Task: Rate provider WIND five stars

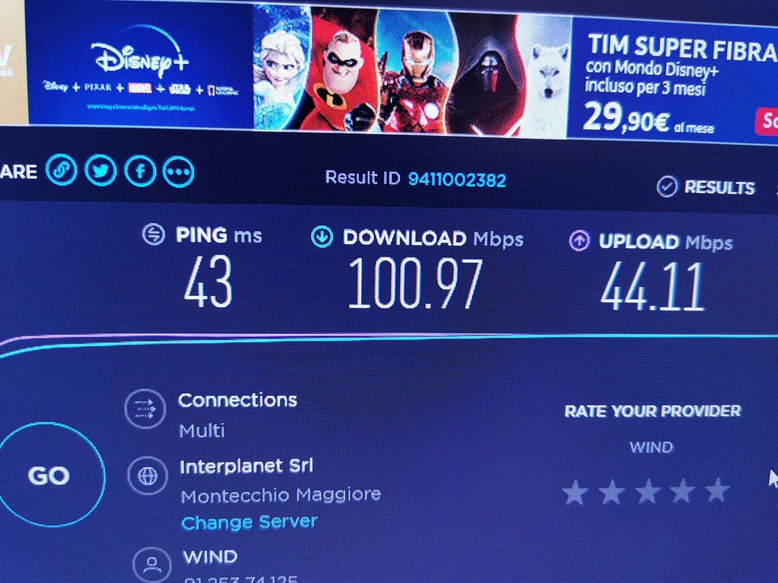Action: pos(717,490)
